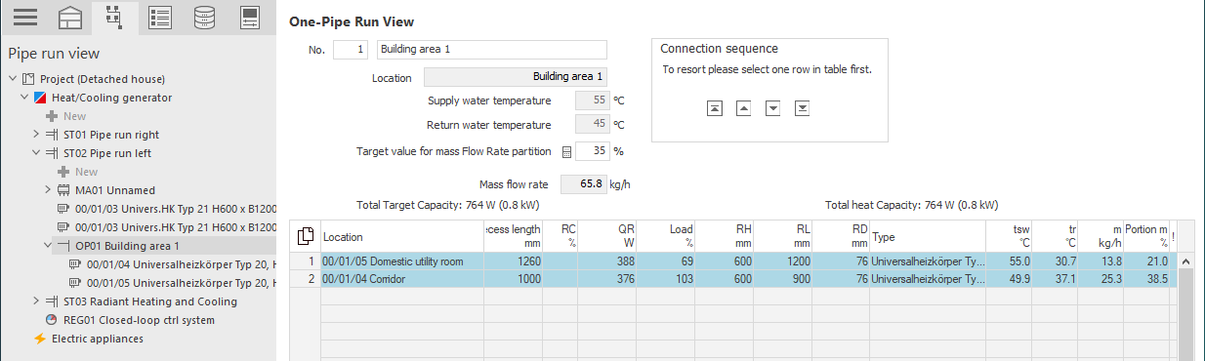Click access length 1260 cell
The image size is (1205, 361).
click(513, 261)
